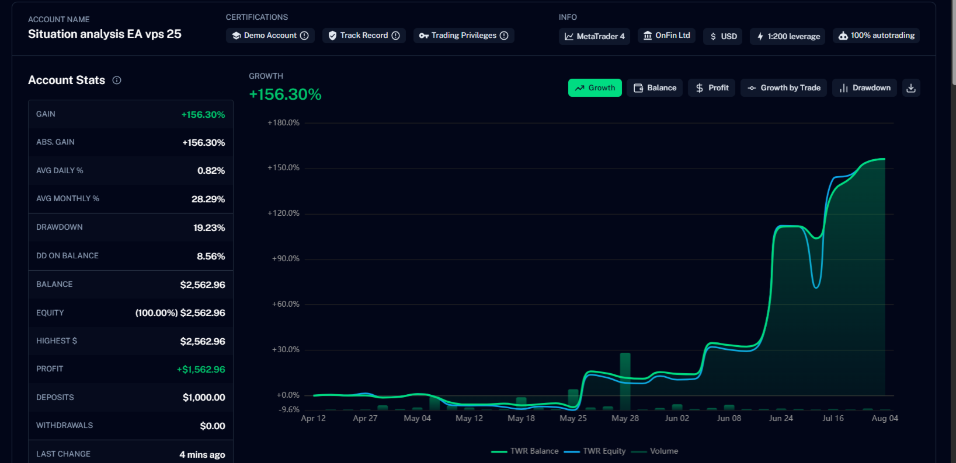This screenshot has width=956, height=463.
Task: Toggle Volume legend series
Action: click(655, 451)
